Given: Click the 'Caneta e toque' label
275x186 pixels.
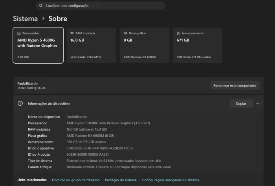Looking at the screenshot, I should pos(40,167).
